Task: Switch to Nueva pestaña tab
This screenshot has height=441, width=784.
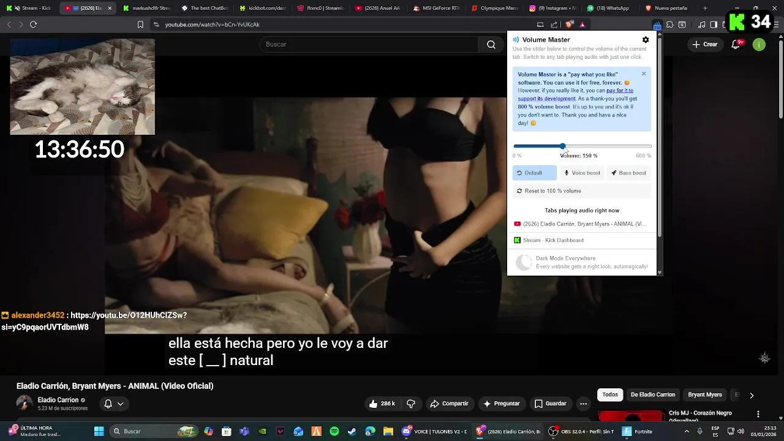Action: pos(669,8)
